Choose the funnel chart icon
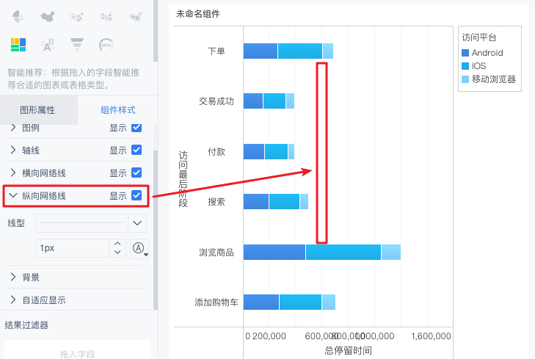The image size is (535, 359). 77,45
